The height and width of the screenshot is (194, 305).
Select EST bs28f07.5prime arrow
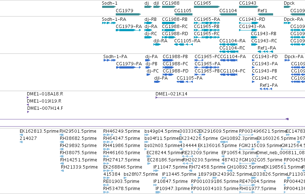pyautogui.click(x=126, y=178)
